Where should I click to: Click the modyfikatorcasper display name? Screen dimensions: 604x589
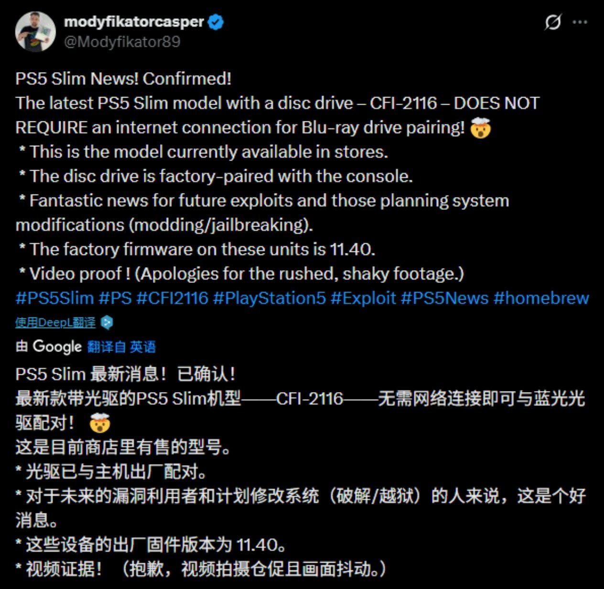click(134, 22)
